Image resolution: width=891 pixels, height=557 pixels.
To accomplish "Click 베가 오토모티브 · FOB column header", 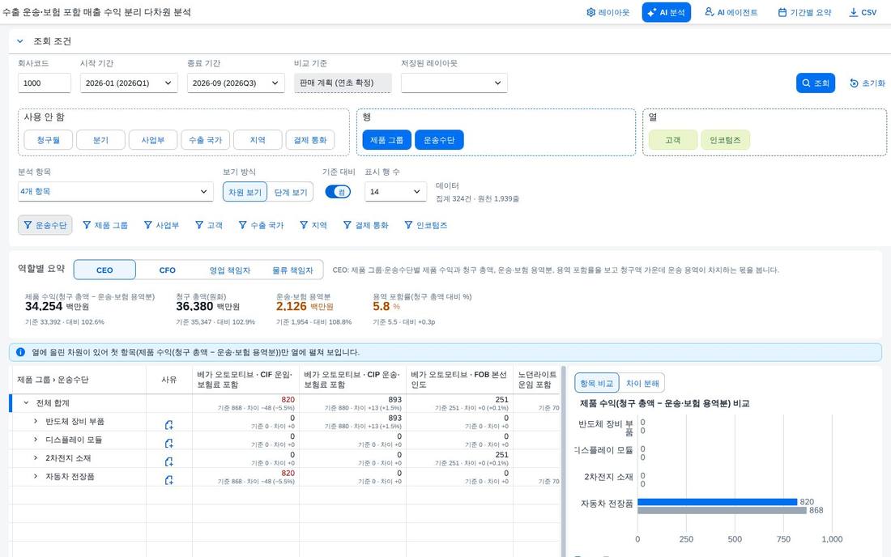I will (458, 379).
